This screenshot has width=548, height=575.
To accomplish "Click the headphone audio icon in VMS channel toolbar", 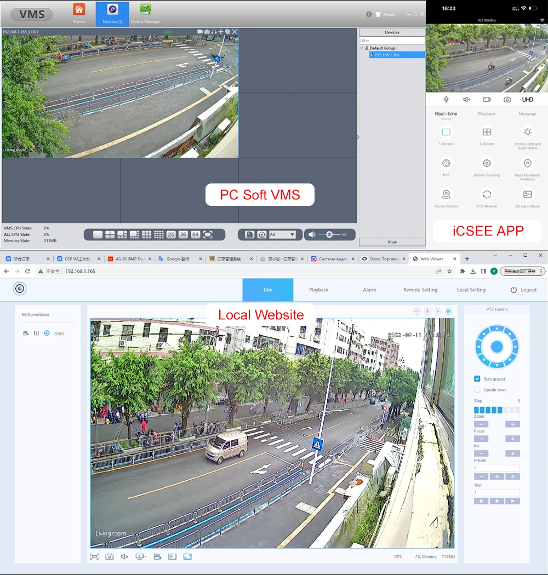I will (x=214, y=32).
